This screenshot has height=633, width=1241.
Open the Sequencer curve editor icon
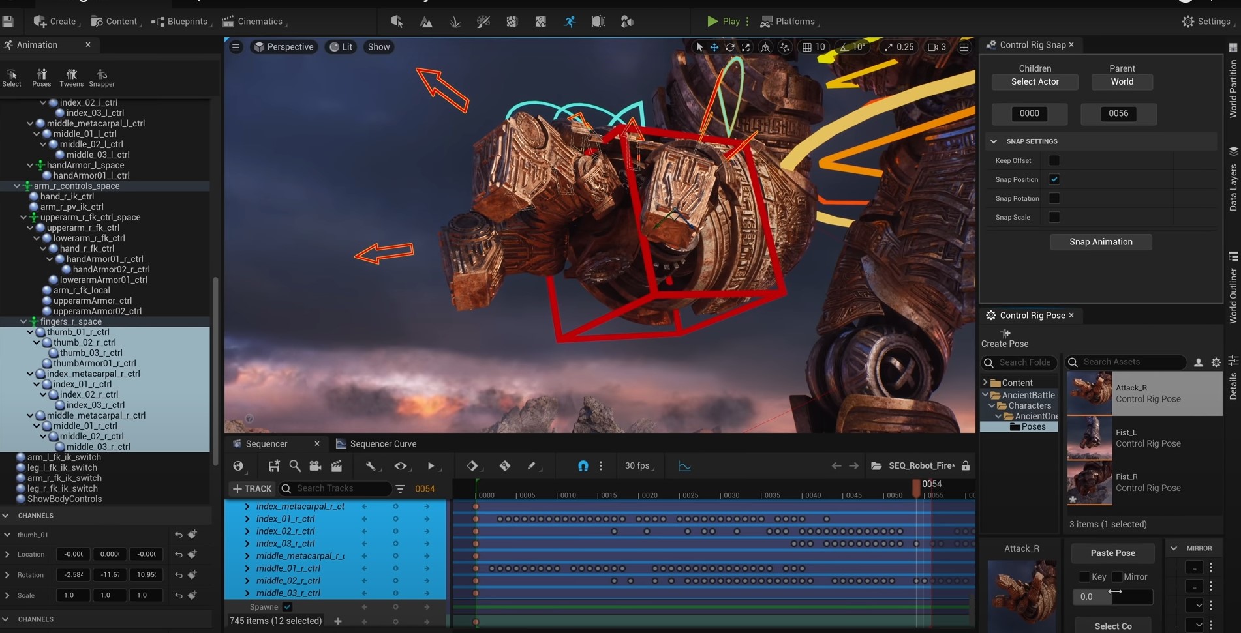(x=684, y=465)
